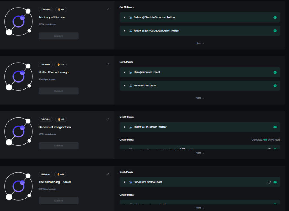
Task: Click refresh icon on Soneium's Space Users task
Action: [x=269, y=182]
